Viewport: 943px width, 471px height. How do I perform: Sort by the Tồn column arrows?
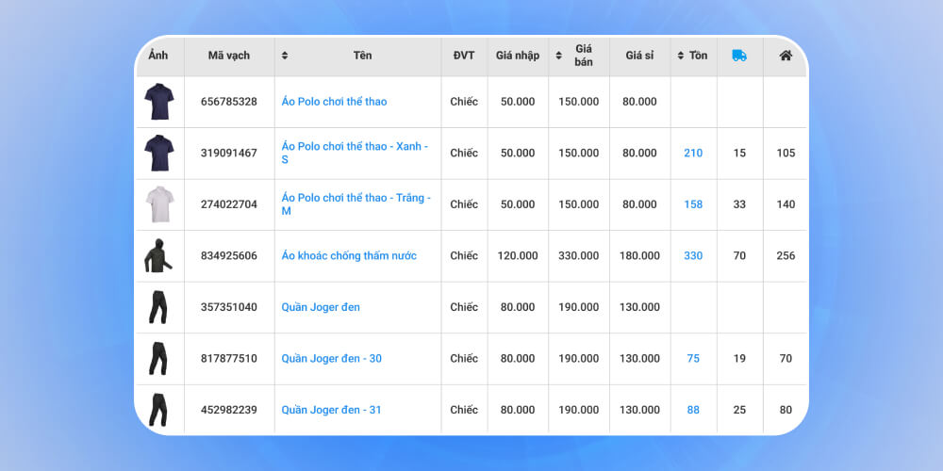pos(681,56)
